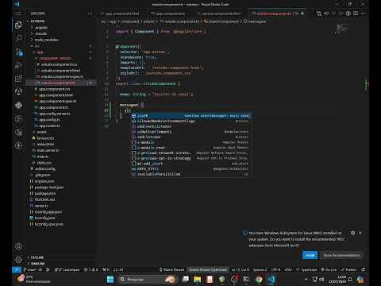
Task: Open app.component.spec.ts in the Explorer
Action: pyautogui.click(x=58, y=101)
